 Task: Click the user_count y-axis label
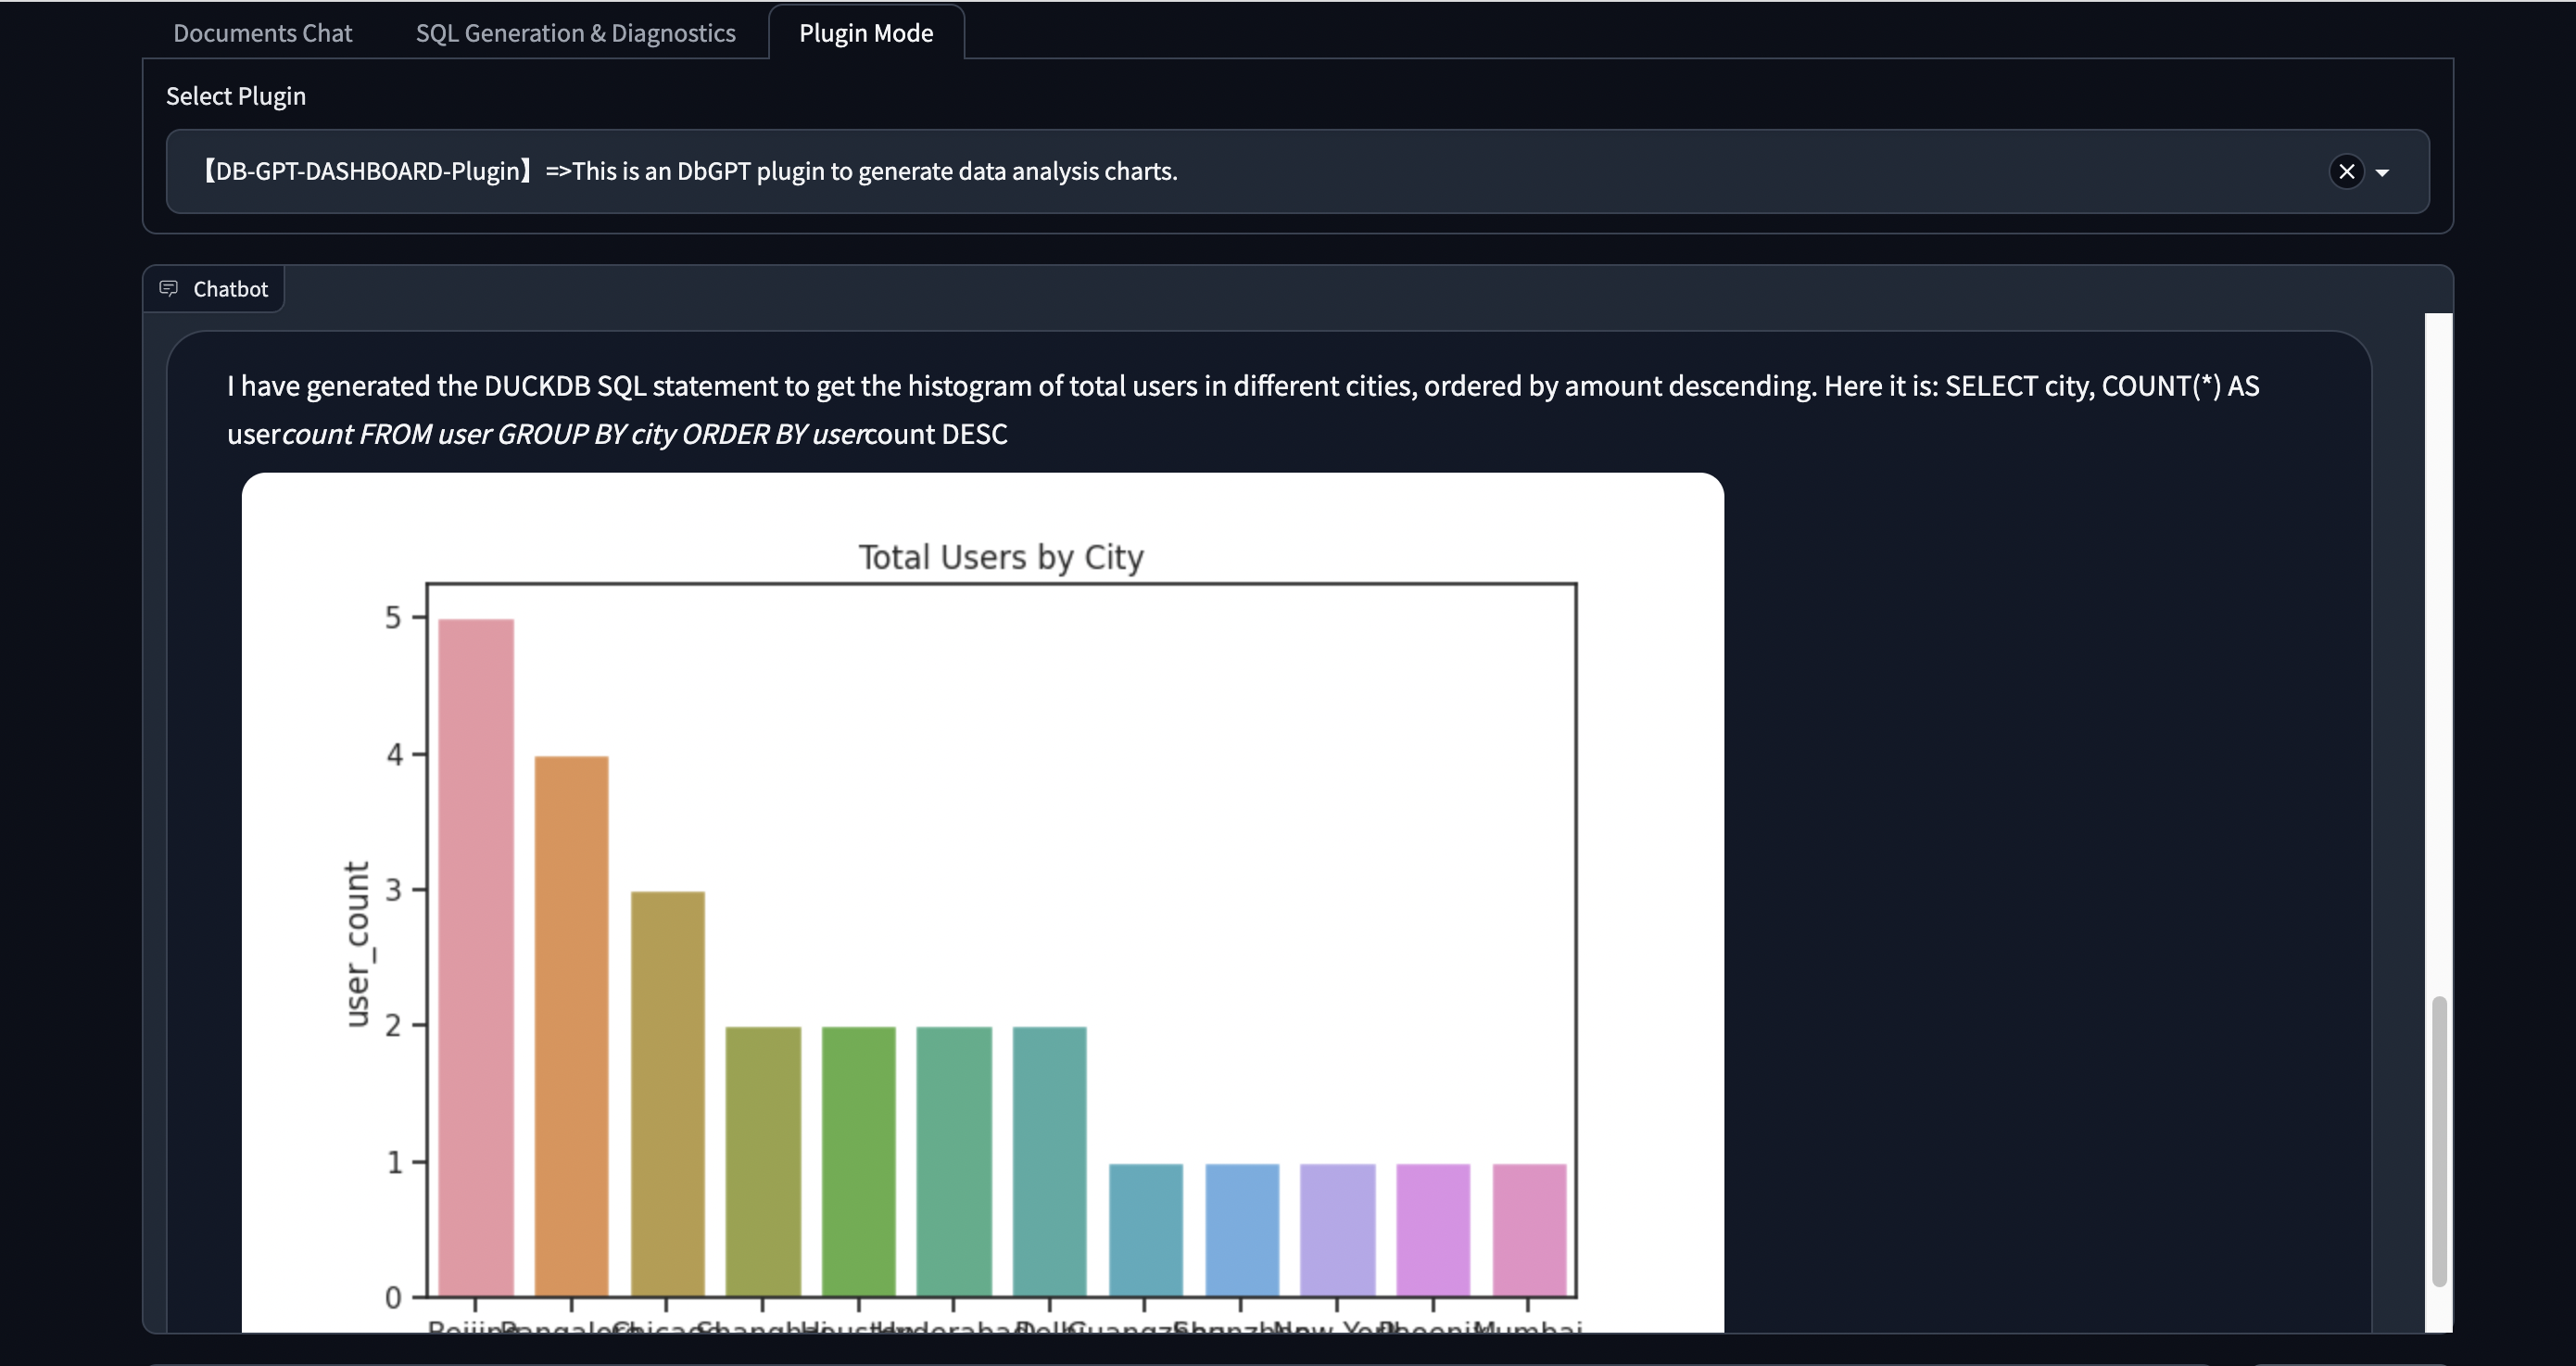click(x=357, y=943)
